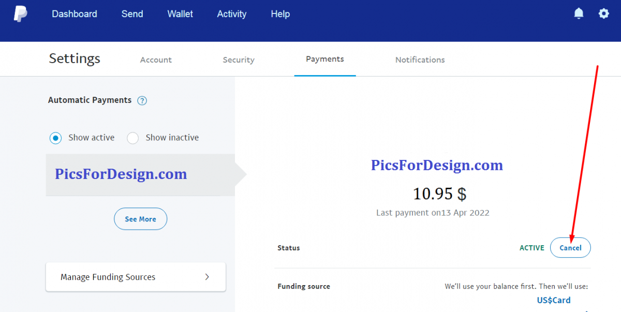Screen dimensions: 621x312
Task: Select the Show active radio button
Action: pos(55,138)
